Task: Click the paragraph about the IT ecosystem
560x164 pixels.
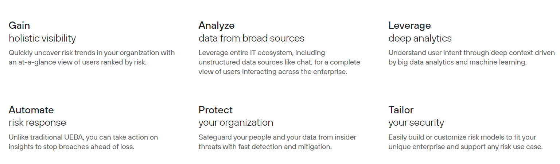Action: 279,62
